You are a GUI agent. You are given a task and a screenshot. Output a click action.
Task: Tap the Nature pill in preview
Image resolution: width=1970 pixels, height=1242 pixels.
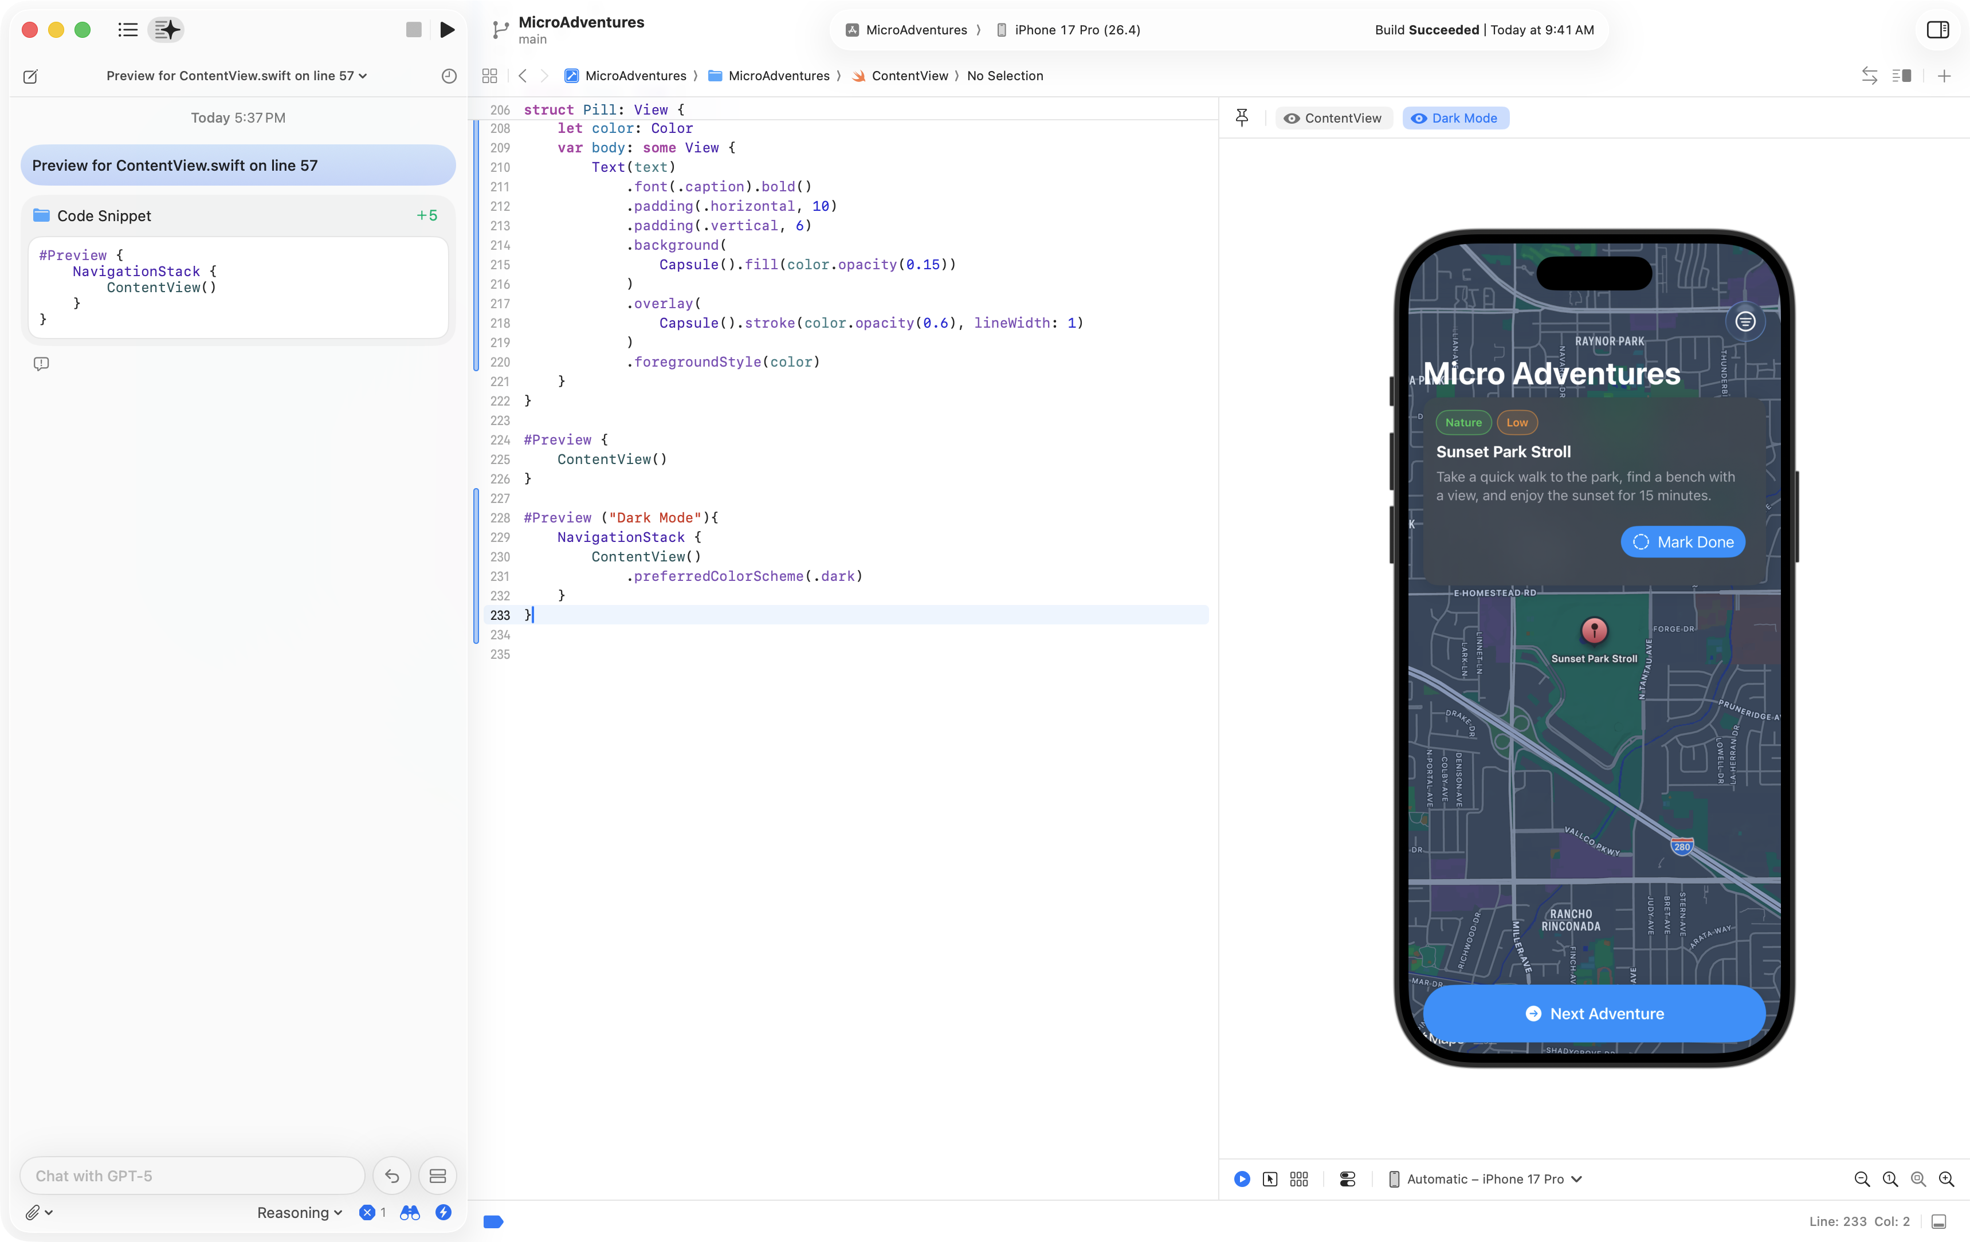[x=1463, y=422]
